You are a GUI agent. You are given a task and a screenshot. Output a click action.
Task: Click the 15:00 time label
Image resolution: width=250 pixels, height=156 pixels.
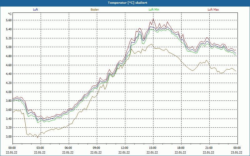[x=153, y=148]
